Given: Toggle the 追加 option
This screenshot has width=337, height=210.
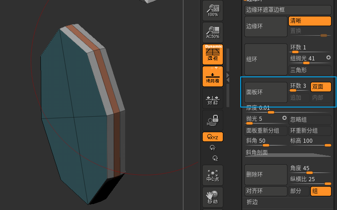Looking at the screenshot, I should tap(299, 98).
